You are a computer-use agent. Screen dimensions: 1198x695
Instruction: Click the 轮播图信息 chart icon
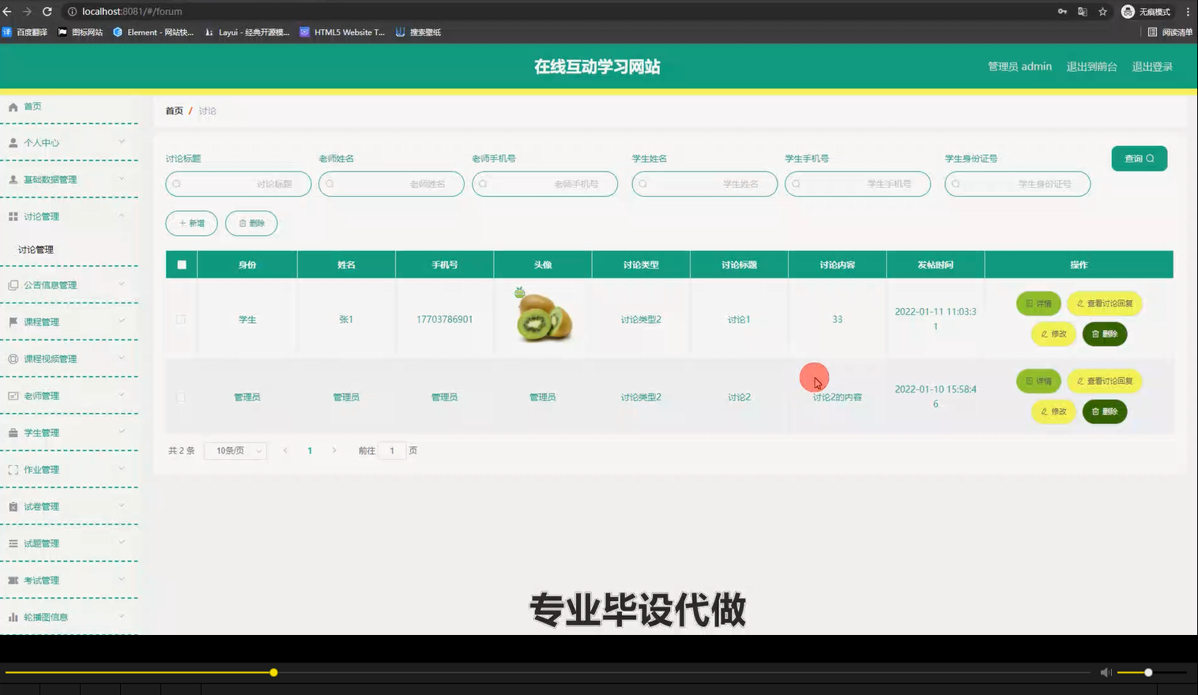pos(13,616)
